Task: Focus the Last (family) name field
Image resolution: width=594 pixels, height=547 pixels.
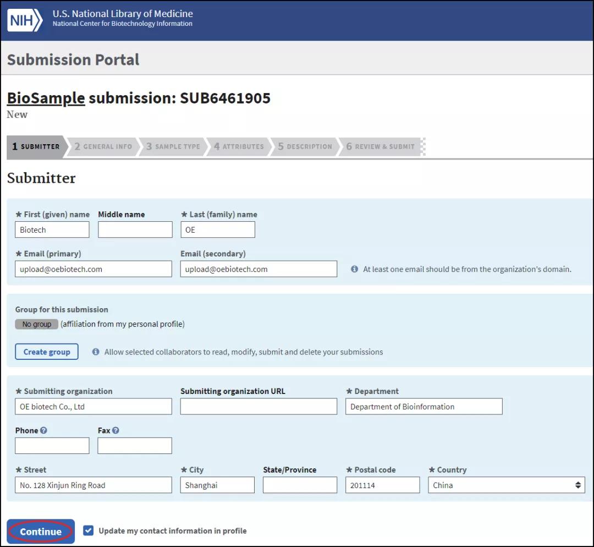Action: (218, 229)
